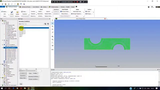Collapse the Models tree node
This screenshot has height=90, width=160.
click(2, 24)
